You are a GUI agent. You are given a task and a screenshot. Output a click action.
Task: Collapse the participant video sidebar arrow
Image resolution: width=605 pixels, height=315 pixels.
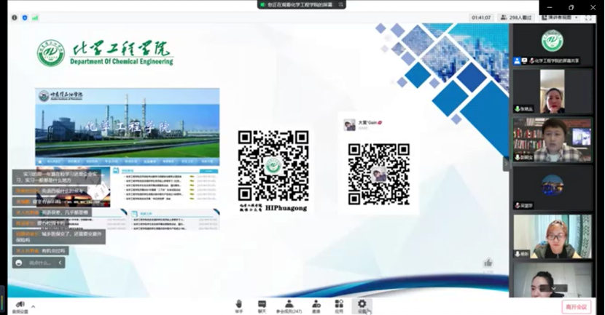[x=506, y=164]
